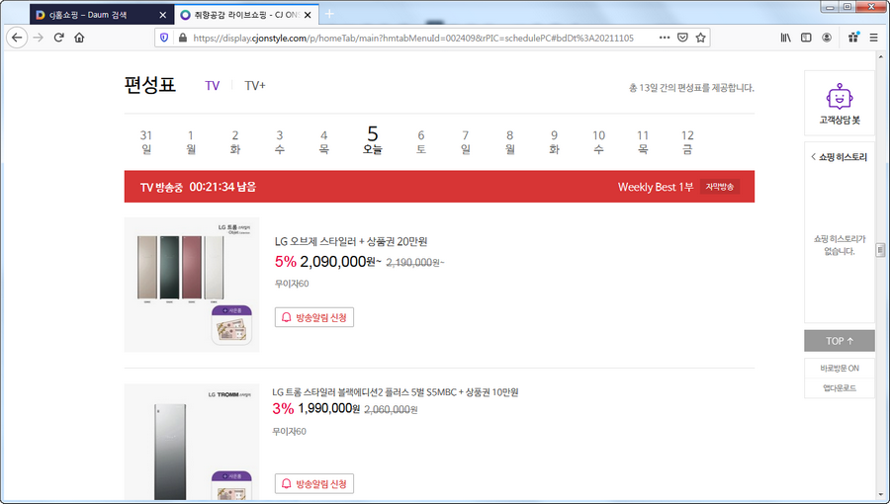Switch to the cj홈쇼핑 Daum 검색 tab

click(x=102, y=15)
